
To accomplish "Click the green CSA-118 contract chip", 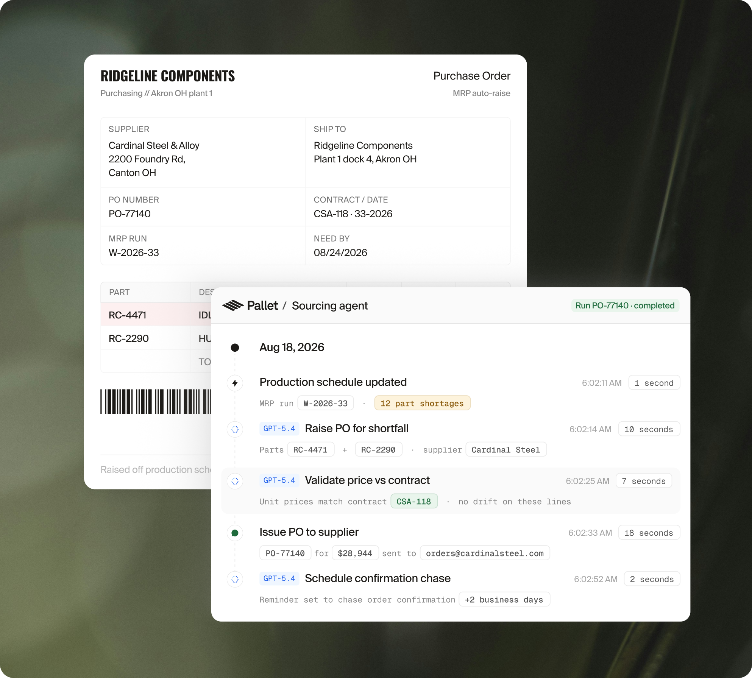I will pyautogui.click(x=414, y=502).
